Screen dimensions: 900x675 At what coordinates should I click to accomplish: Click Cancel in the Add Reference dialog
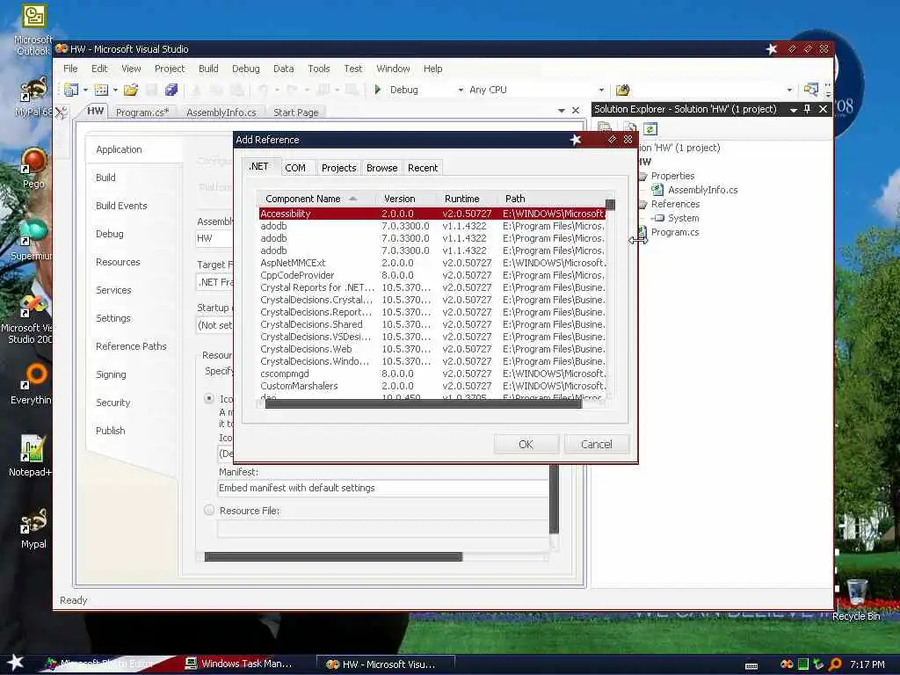597,444
